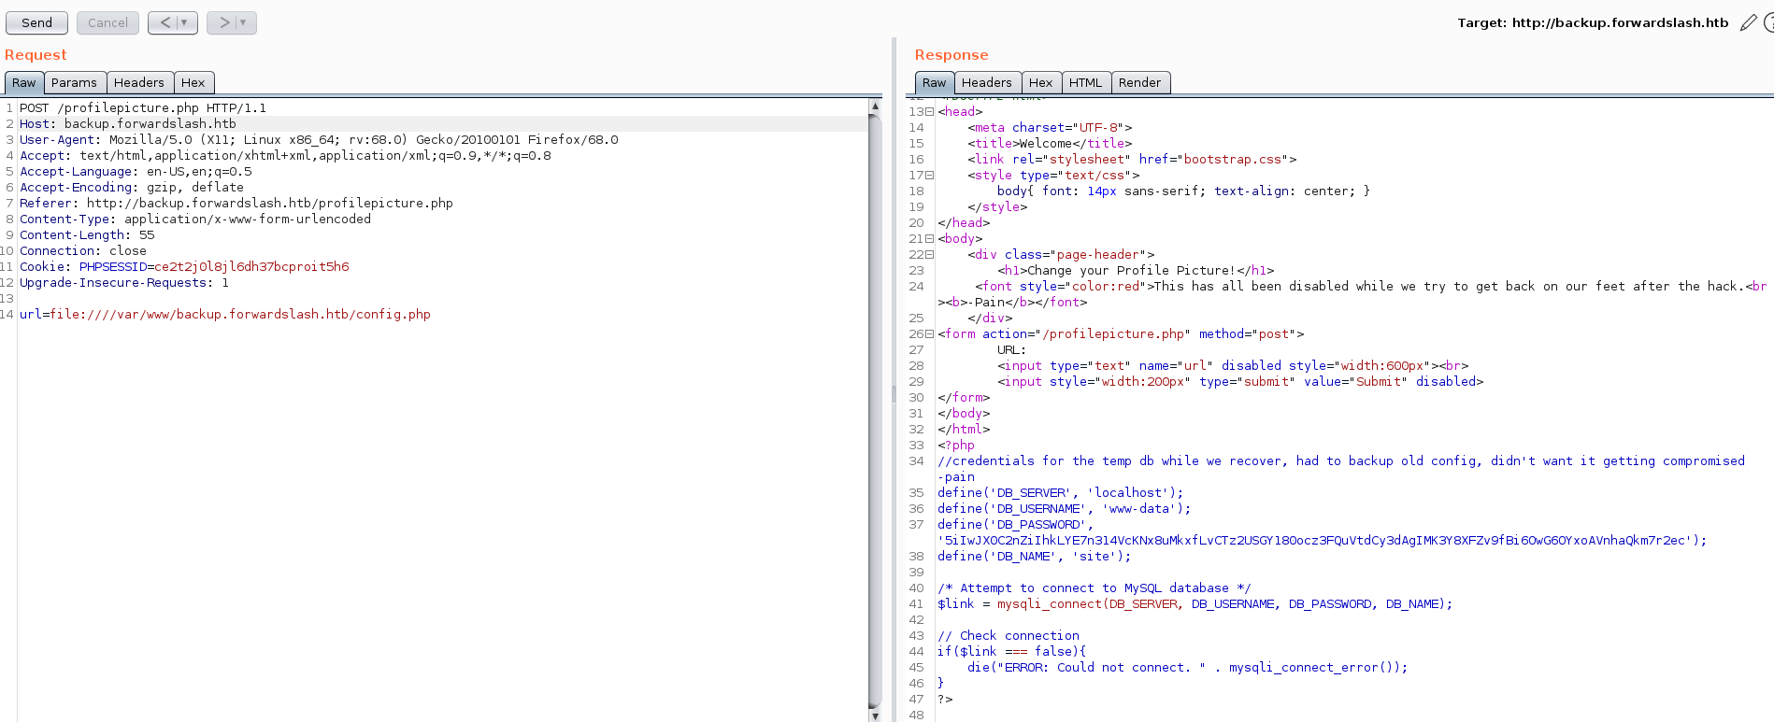The width and height of the screenshot is (1774, 722).
Task: Click the title Welcome line in response
Action: 1050,143
